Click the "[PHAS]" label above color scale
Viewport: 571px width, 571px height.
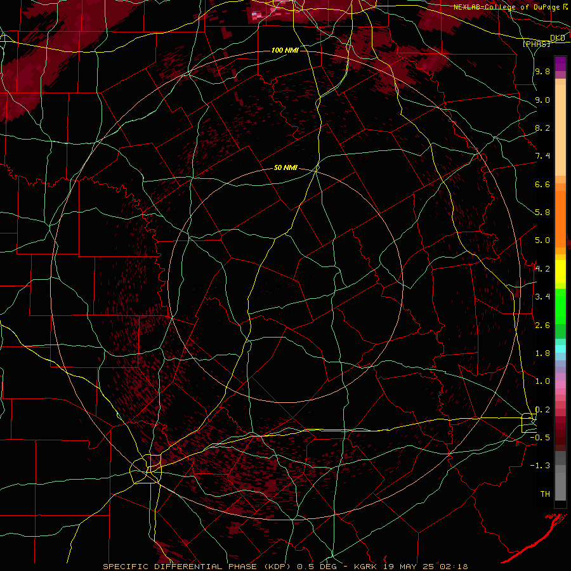tap(536, 44)
